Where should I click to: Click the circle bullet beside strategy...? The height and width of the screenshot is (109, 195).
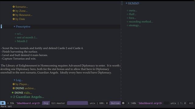click(x=127, y=25)
